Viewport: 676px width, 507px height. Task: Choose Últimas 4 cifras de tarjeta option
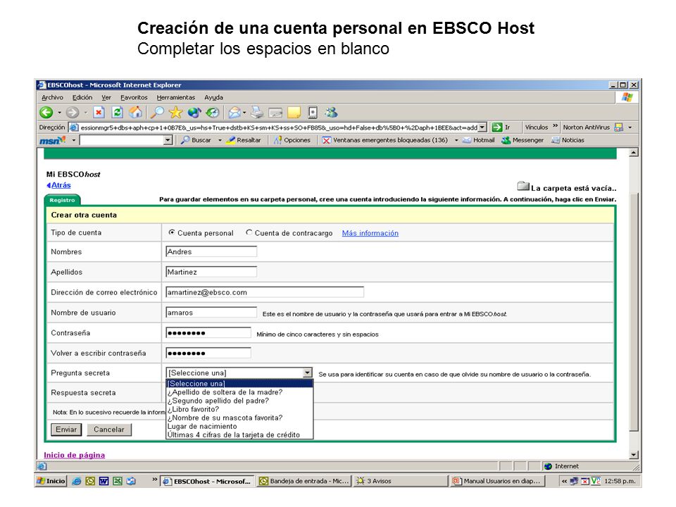239,435
